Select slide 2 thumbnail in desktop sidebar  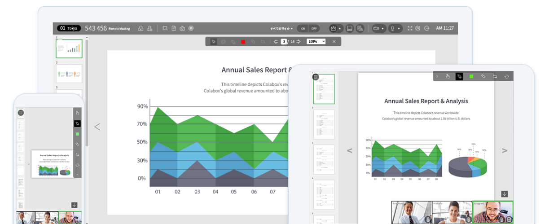(x=69, y=74)
